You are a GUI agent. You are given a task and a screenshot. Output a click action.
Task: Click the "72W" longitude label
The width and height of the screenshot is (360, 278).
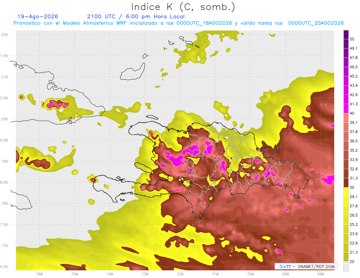coord(180,274)
